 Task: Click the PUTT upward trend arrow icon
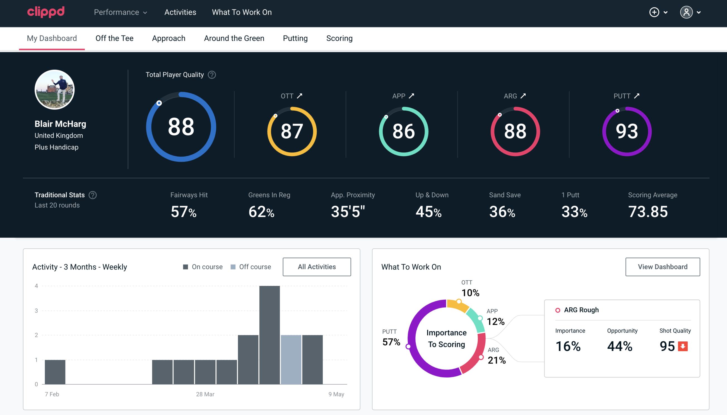click(x=637, y=96)
